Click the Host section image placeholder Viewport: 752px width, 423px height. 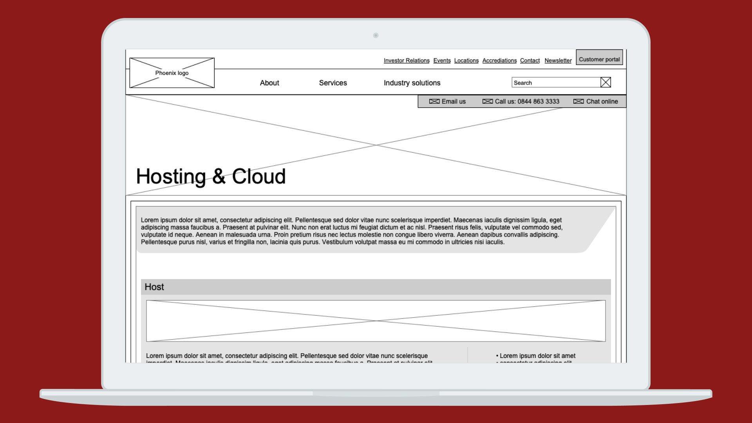coord(376,321)
